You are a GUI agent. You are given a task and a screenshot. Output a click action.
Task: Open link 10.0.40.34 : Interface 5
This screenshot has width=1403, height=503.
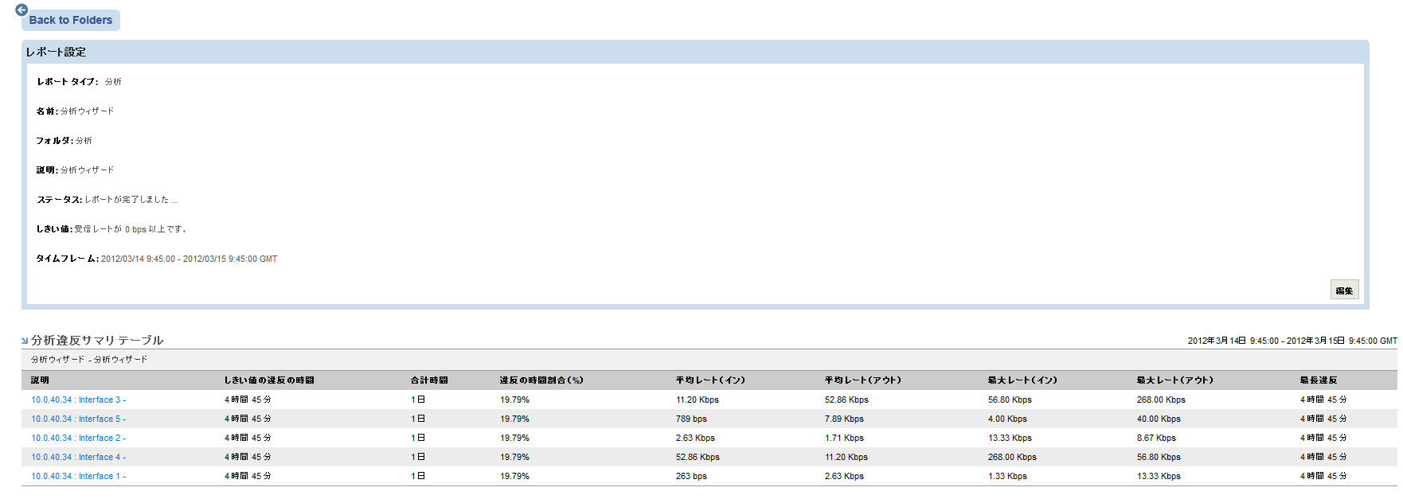tap(78, 419)
